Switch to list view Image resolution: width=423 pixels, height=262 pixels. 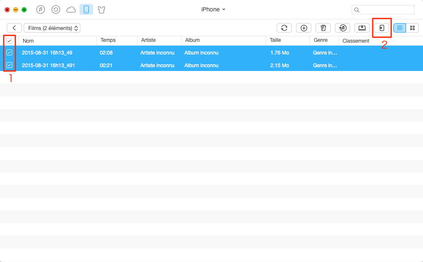[400, 28]
